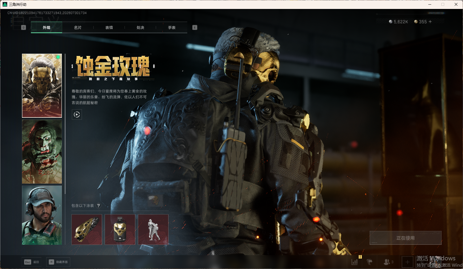Click the Esc 返回 back button
Screen dimensions: 463x269
click(x=32, y=262)
